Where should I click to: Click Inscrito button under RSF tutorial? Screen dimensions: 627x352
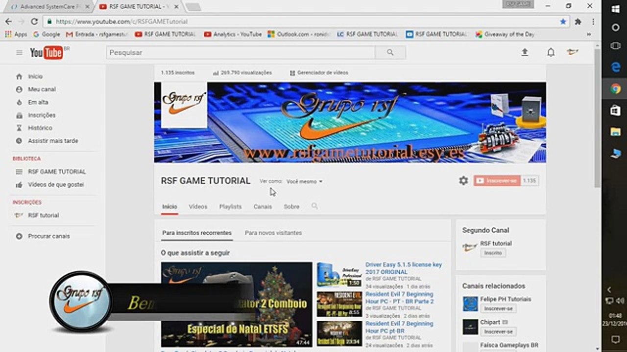[493, 253]
